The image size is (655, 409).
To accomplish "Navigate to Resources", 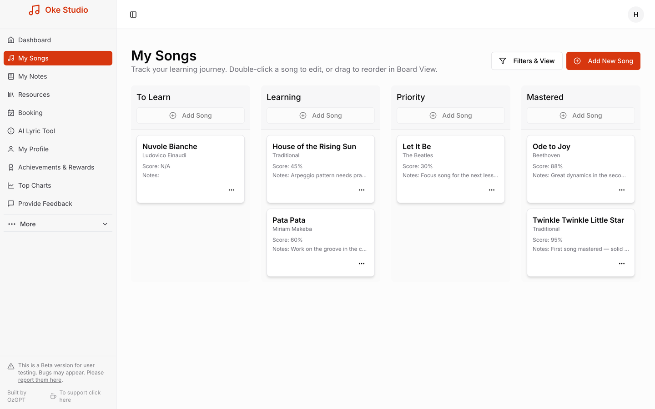I will point(58,95).
